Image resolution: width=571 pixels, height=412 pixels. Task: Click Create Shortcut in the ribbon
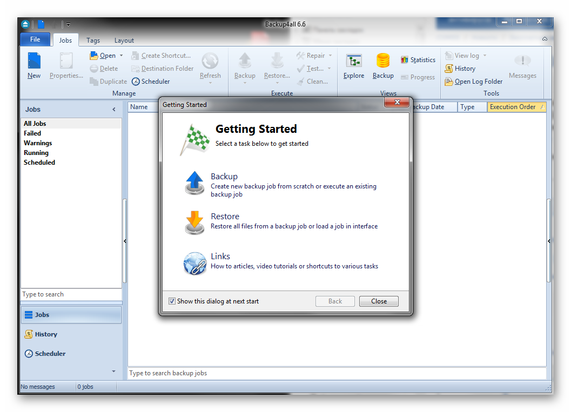click(x=161, y=55)
